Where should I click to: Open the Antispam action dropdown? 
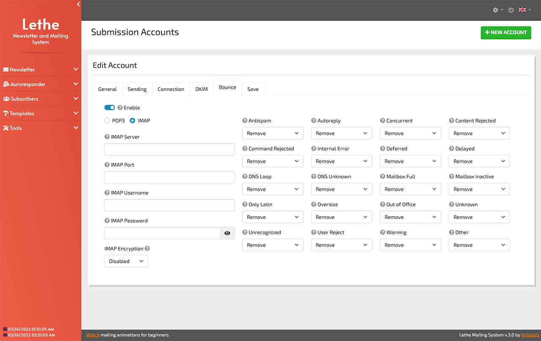(273, 133)
